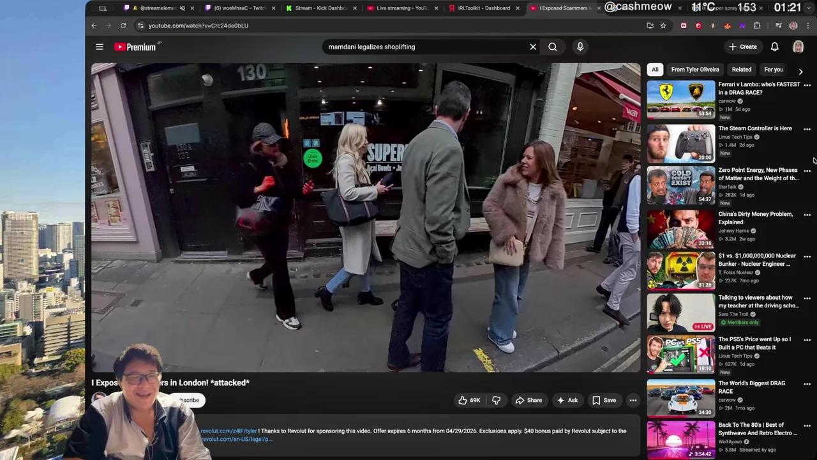
Task: Open more actions below the video
Action: [x=633, y=401]
